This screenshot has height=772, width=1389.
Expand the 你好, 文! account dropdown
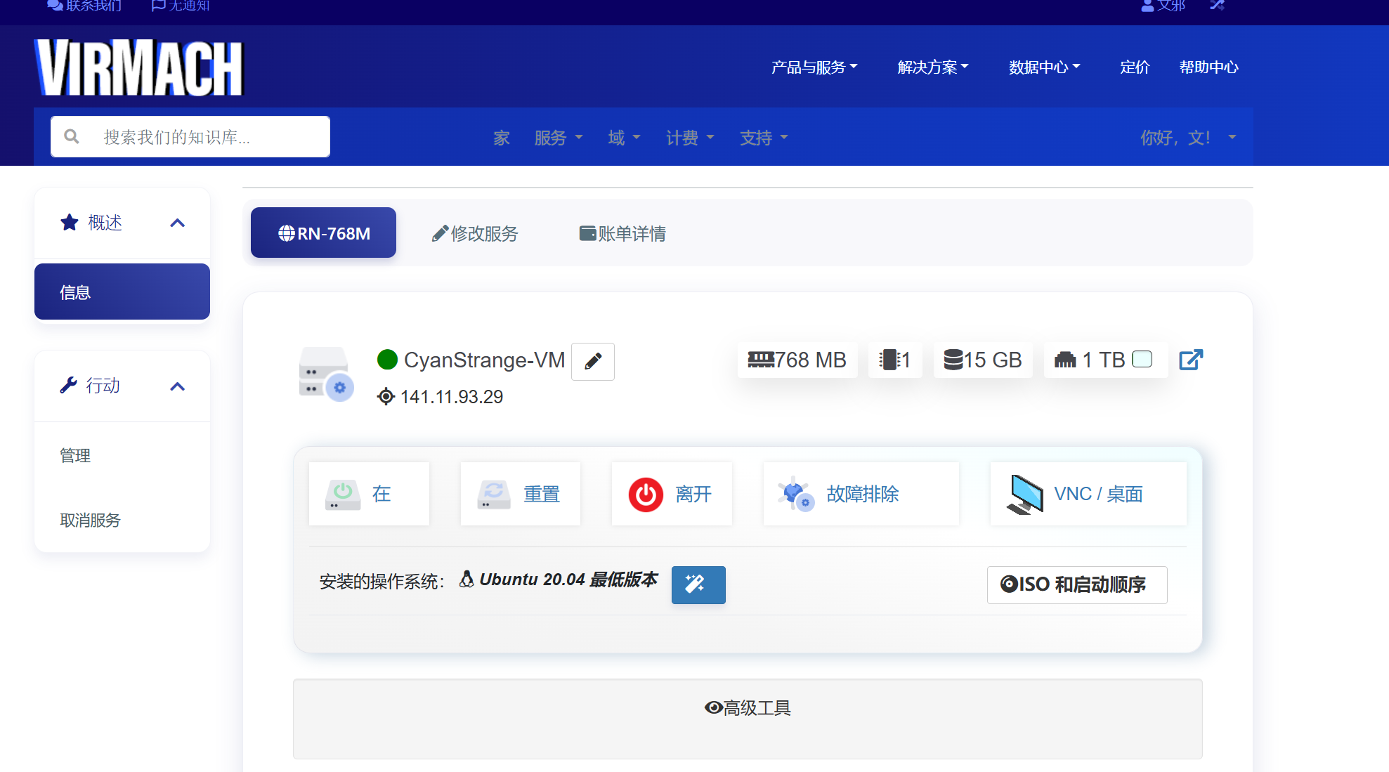(x=1187, y=138)
